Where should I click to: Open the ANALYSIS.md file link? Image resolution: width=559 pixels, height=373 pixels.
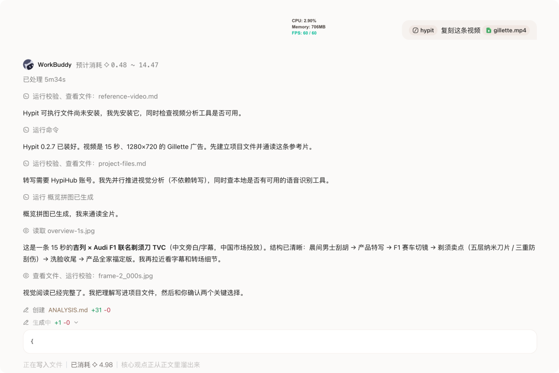[x=68, y=310]
